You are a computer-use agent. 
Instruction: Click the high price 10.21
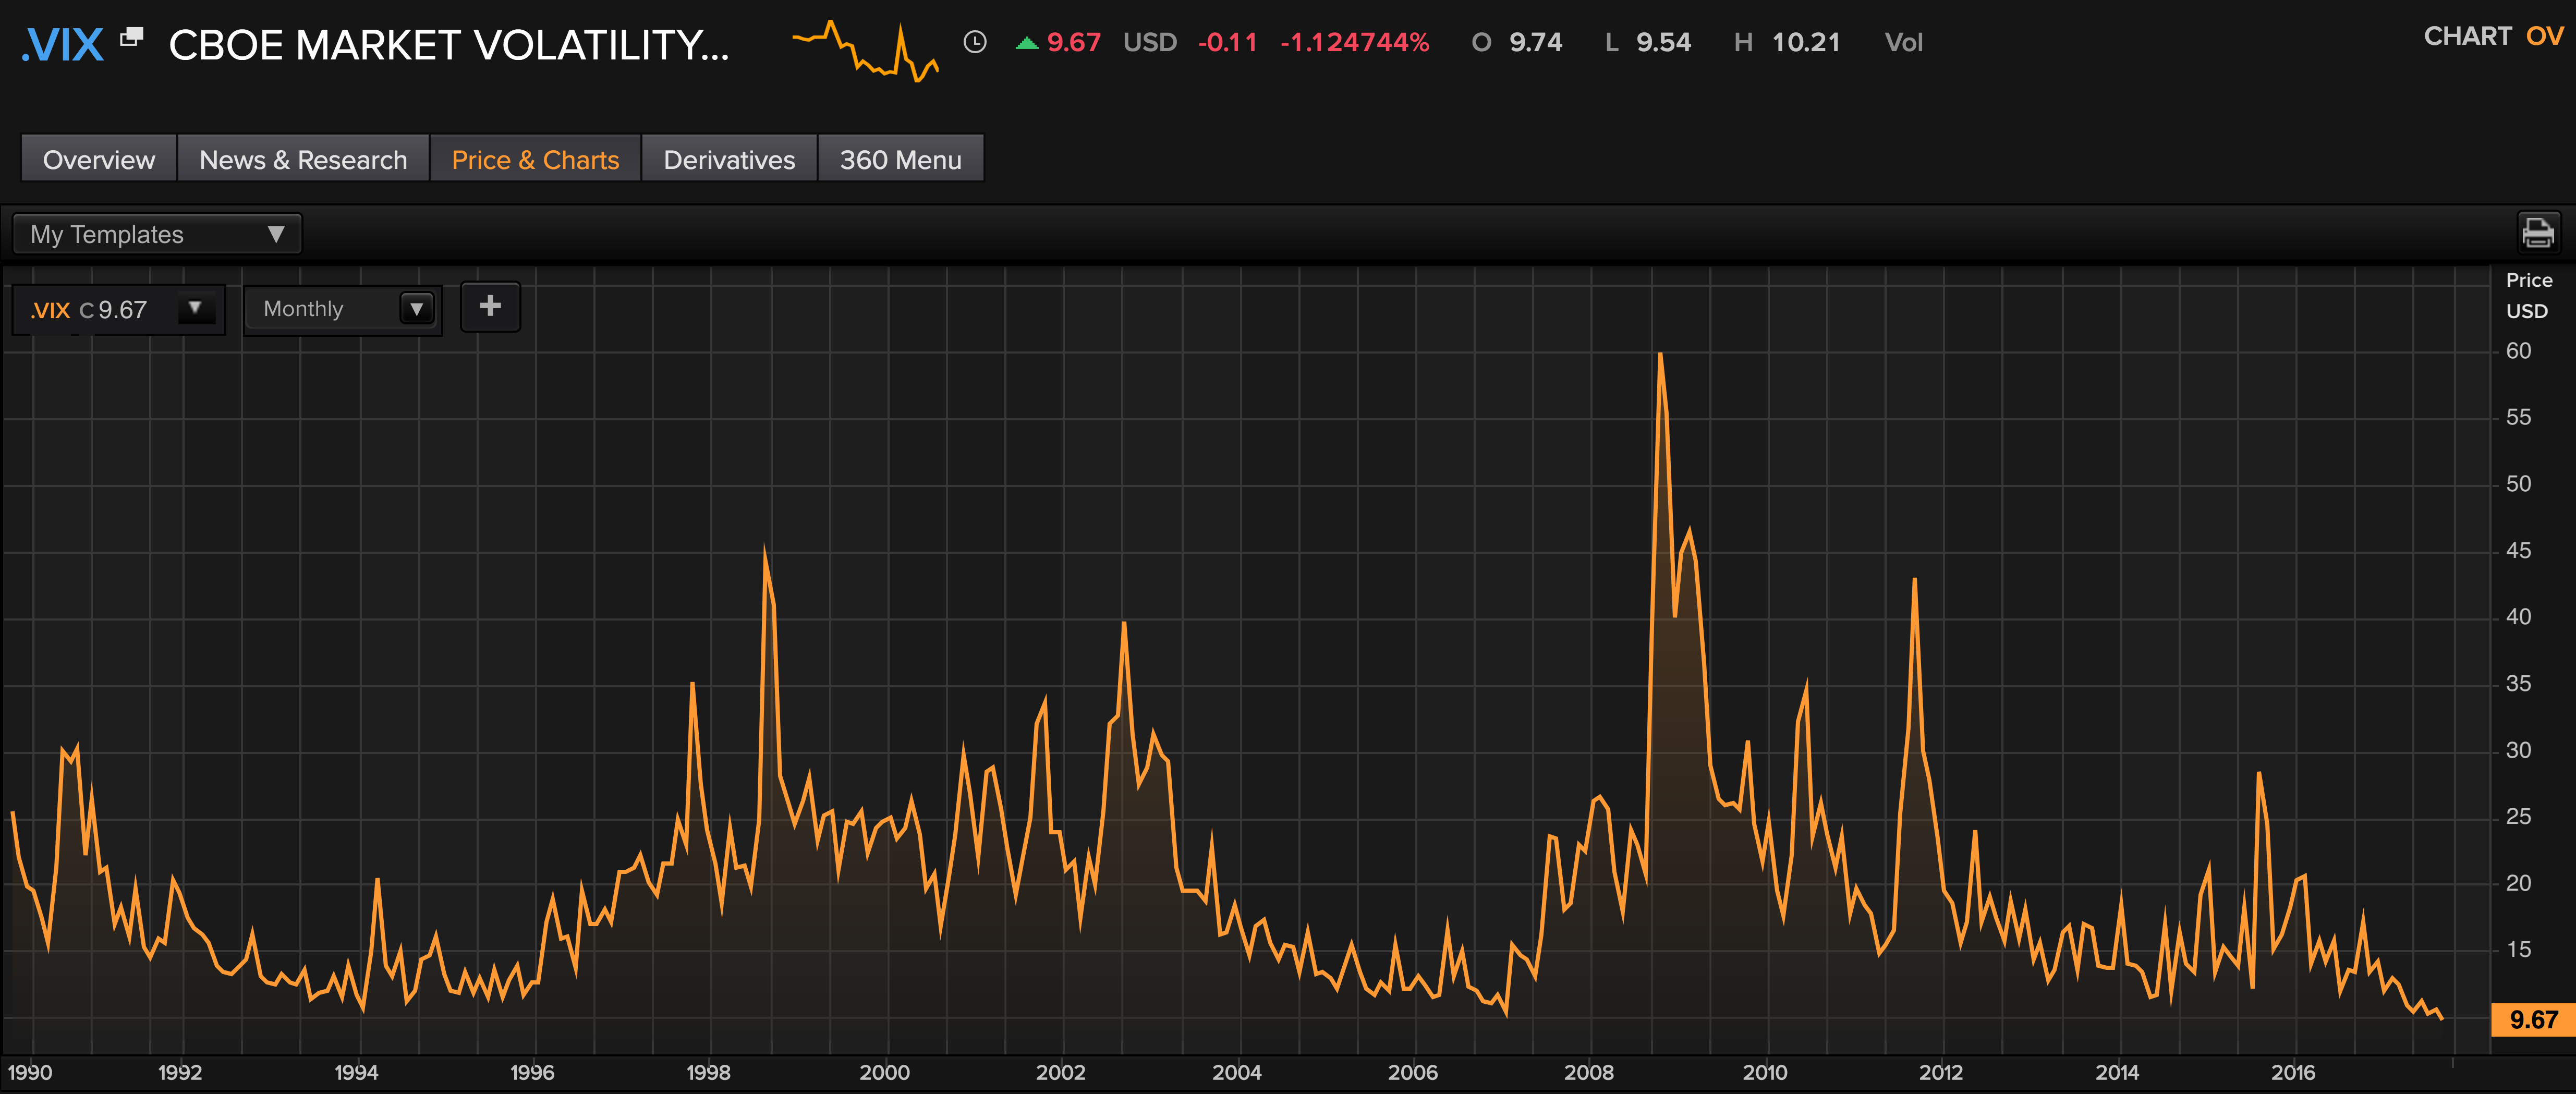coord(1805,42)
